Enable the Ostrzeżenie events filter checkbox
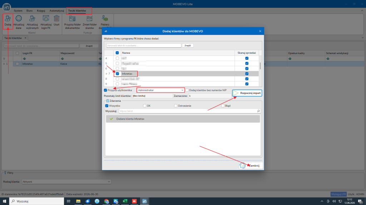Viewport: 366px width, 205px height. 175,106
